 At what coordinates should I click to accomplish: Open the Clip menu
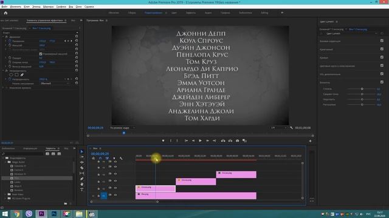(27, 7)
